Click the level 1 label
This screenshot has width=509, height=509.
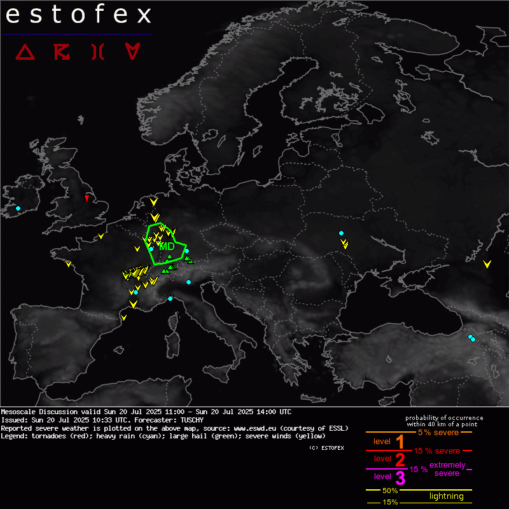click(x=389, y=442)
